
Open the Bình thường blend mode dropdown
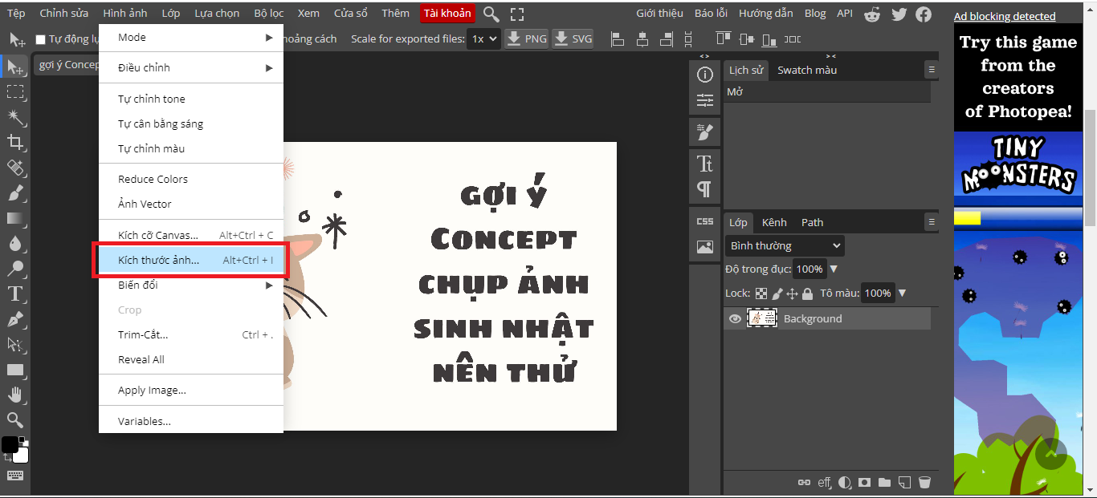784,245
